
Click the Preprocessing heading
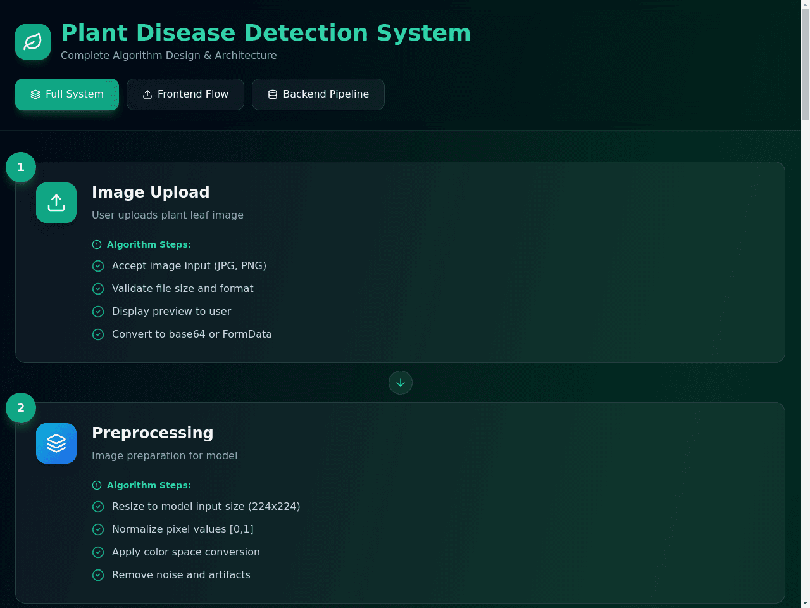click(x=153, y=433)
